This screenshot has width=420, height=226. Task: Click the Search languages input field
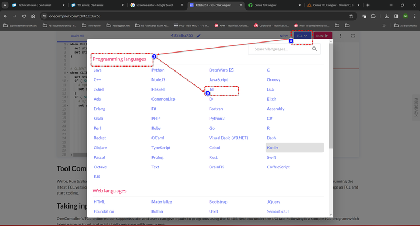coord(280,49)
